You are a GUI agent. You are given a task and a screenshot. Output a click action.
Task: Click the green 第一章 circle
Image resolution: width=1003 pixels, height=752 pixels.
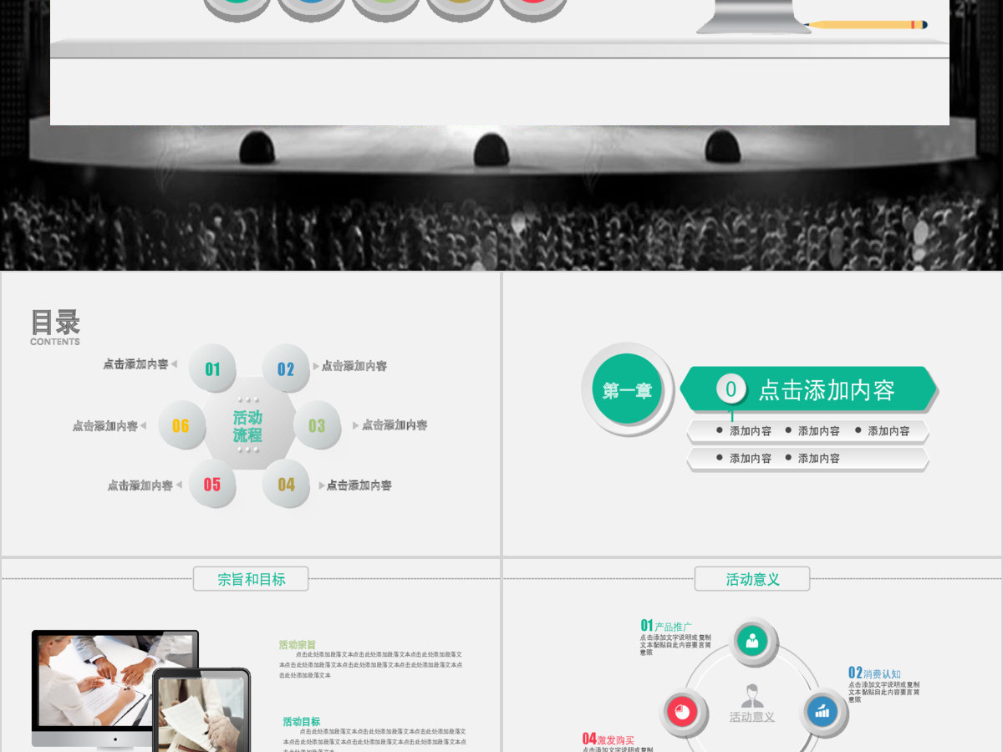click(627, 389)
